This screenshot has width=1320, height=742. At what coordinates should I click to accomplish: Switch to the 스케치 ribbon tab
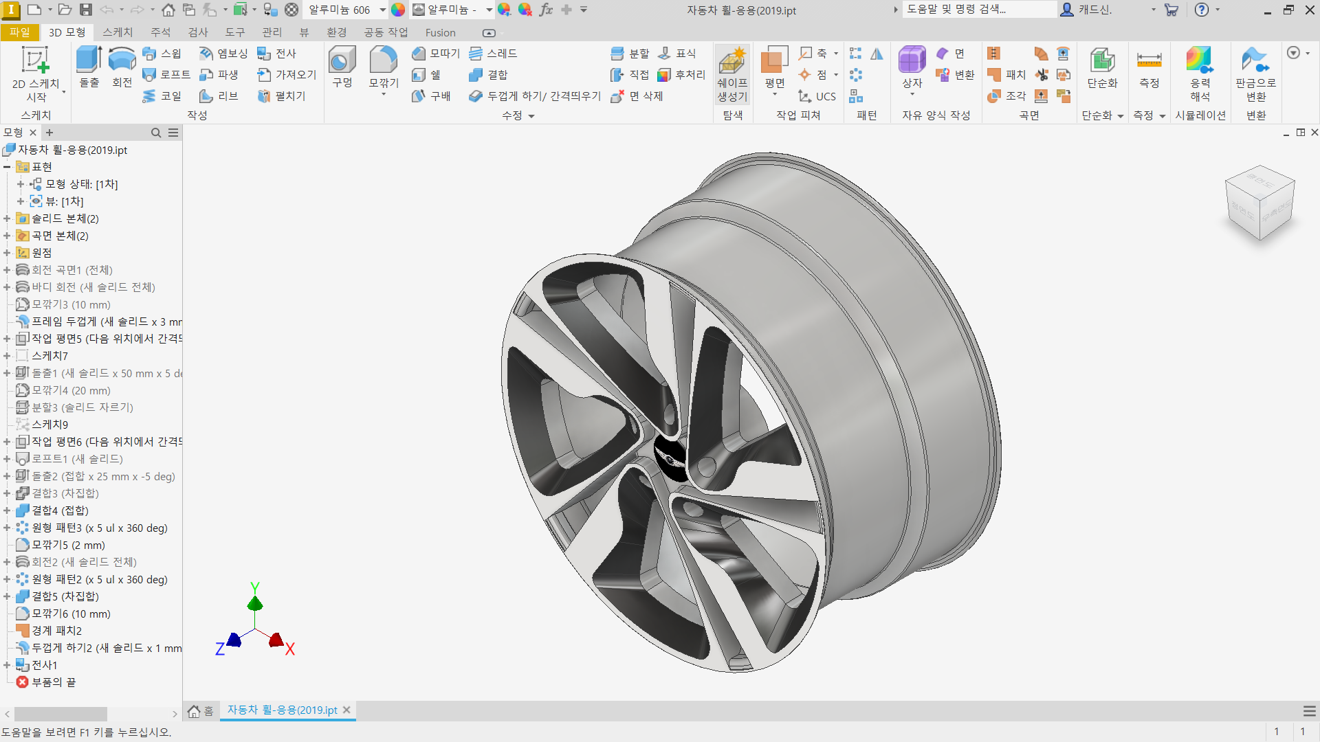pos(118,32)
